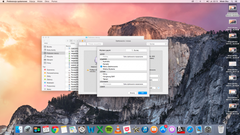Screen dimensions: 240x135
Task: Open the purple Feedback Assistant icon
Action: 172,129
